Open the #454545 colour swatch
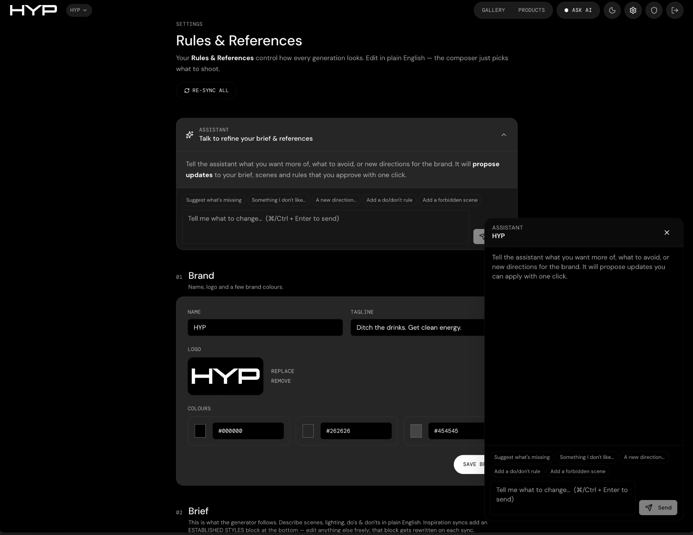 416,431
